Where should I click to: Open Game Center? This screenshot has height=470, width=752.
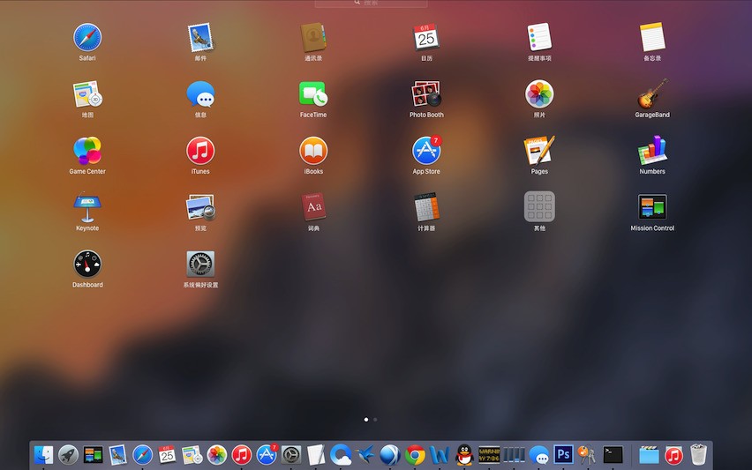87,151
